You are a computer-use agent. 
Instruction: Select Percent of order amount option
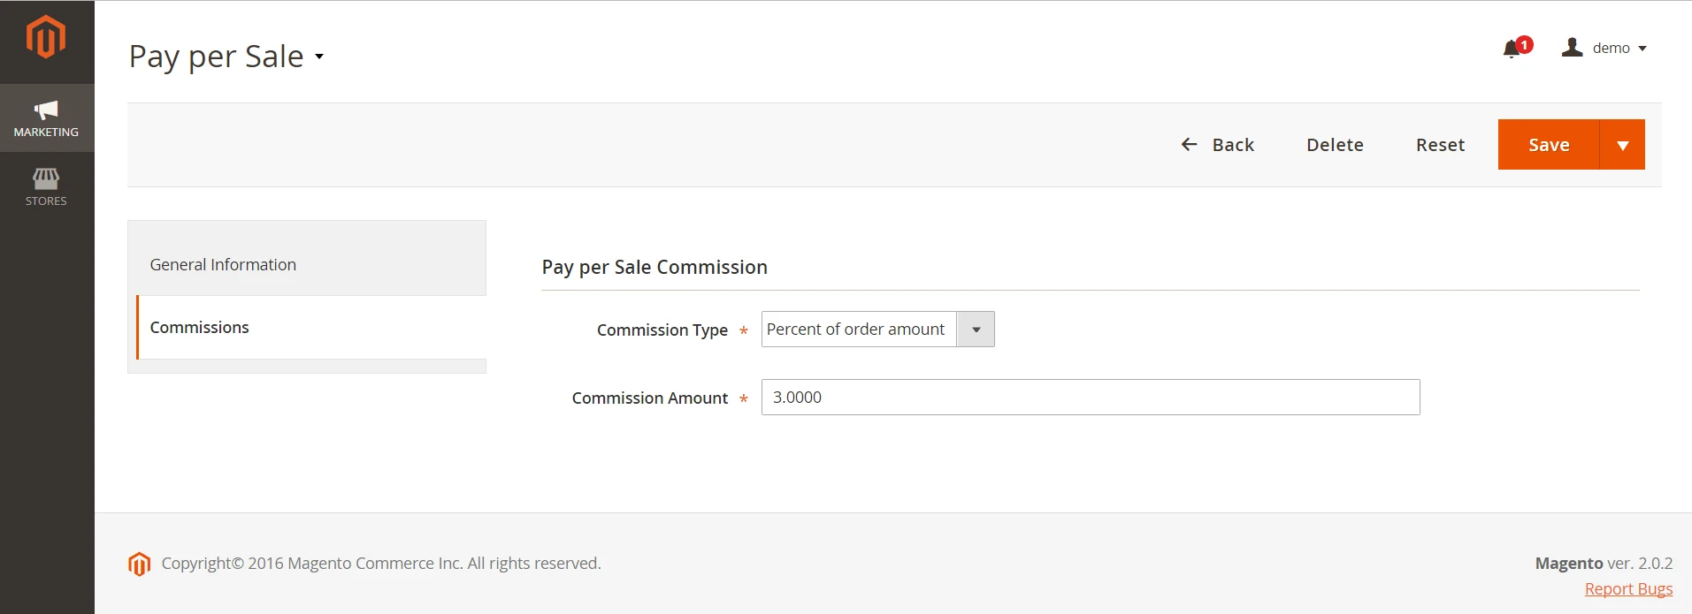854,329
